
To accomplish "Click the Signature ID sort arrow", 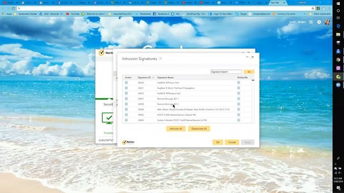I will click(x=153, y=78).
